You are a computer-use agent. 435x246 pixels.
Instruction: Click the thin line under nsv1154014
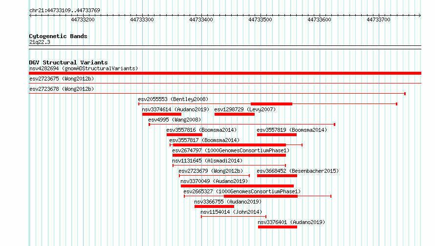[x=234, y=217]
